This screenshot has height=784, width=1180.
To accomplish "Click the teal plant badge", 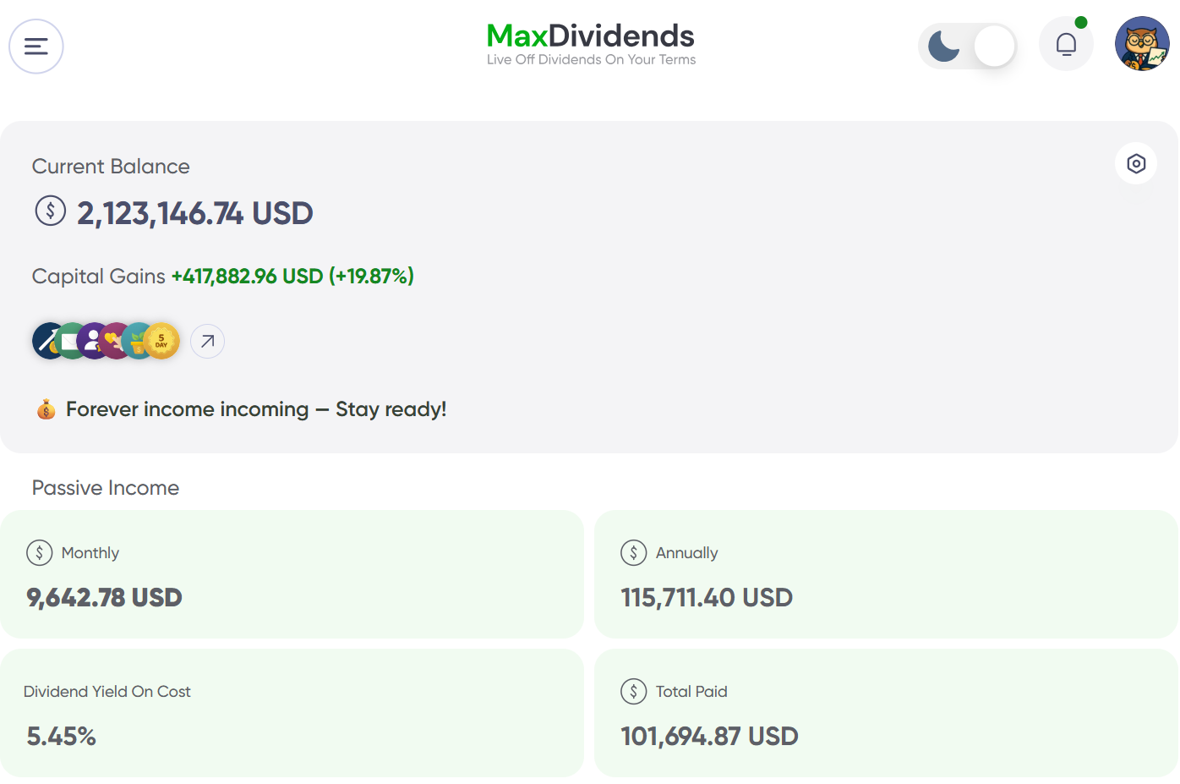I will (x=134, y=341).
